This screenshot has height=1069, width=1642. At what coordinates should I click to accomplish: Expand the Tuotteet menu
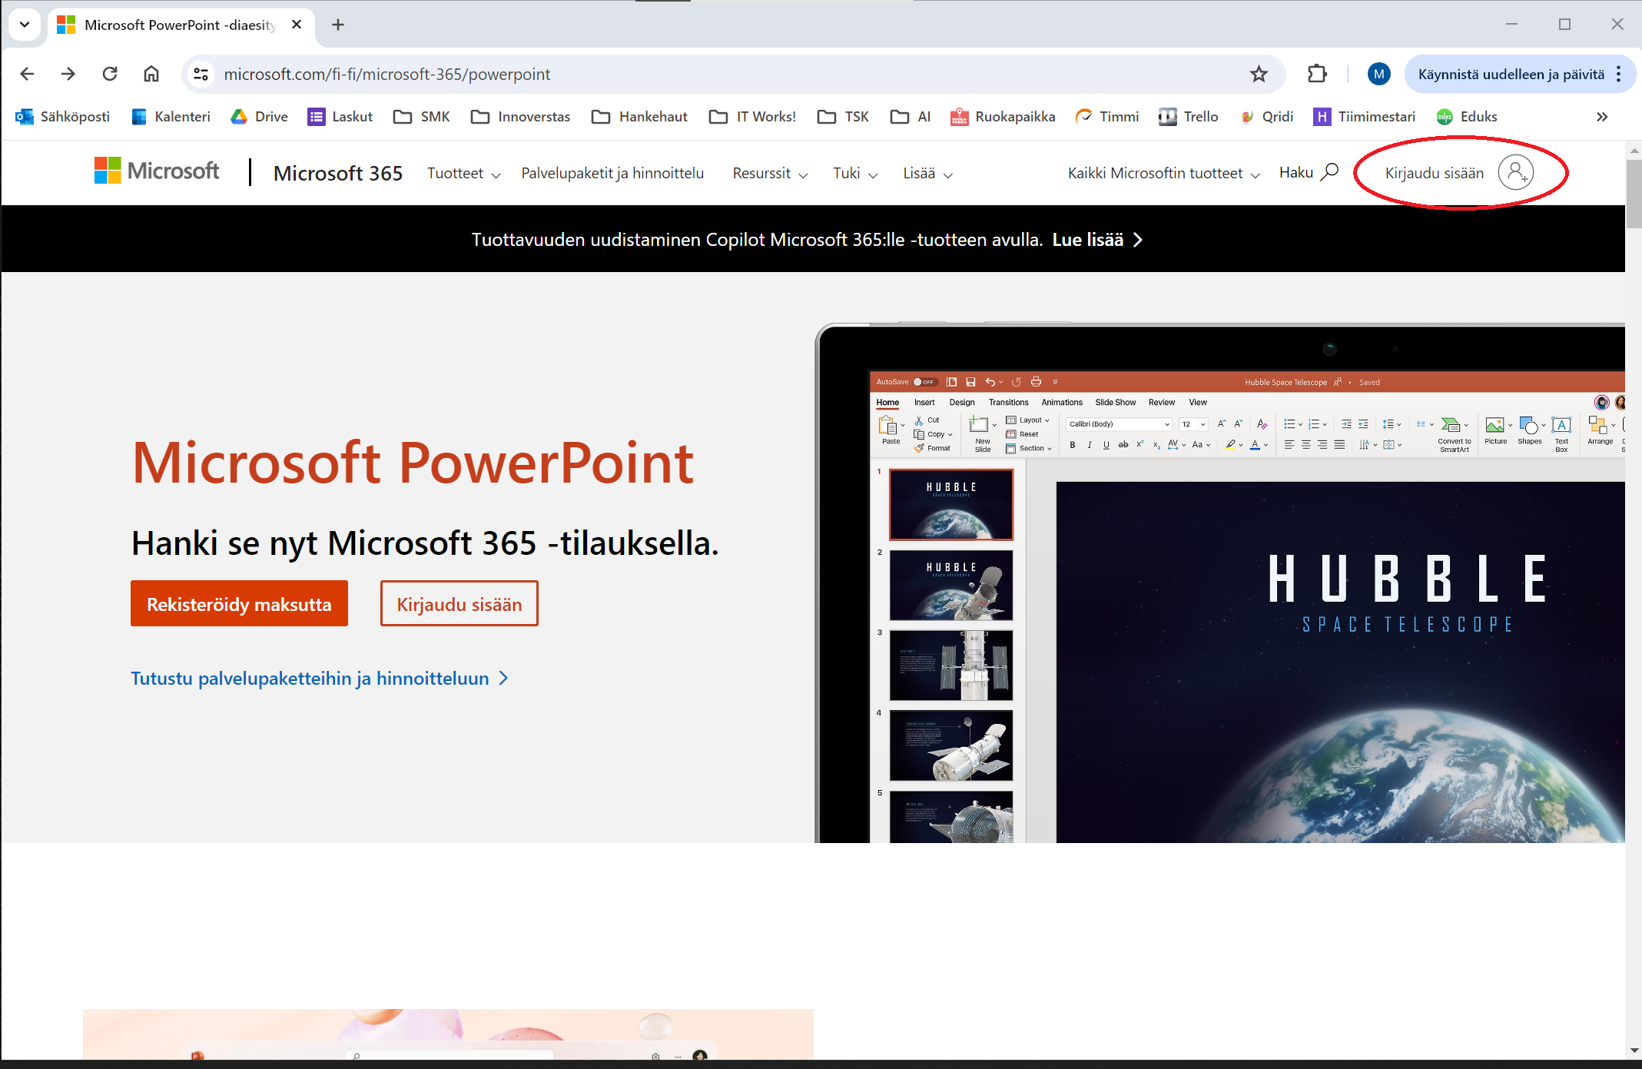tap(464, 174)
